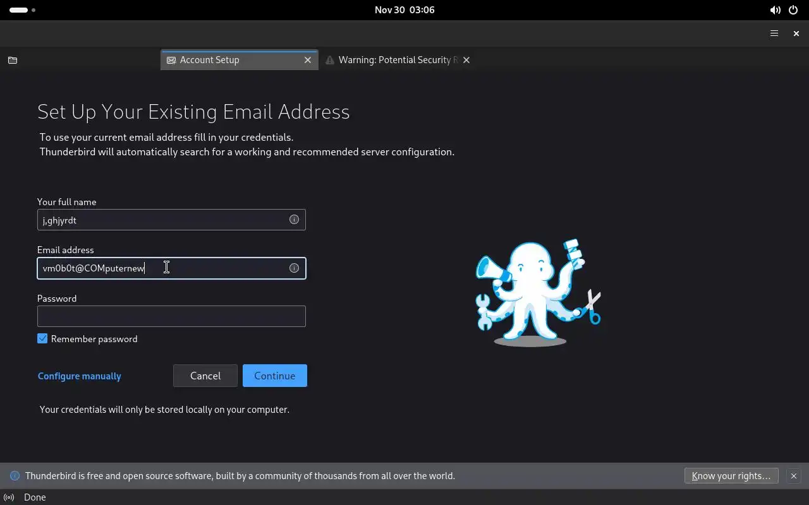Click the Set Up Your Existing Email Address heading
Image resolution: width=809 pixels, height=505 pixels.
coord(193,112)
